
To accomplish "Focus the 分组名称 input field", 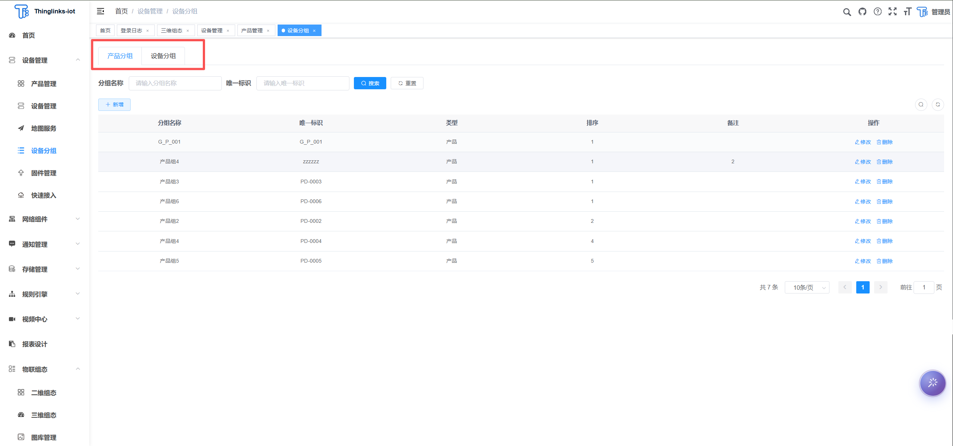I will coord(175,83).
